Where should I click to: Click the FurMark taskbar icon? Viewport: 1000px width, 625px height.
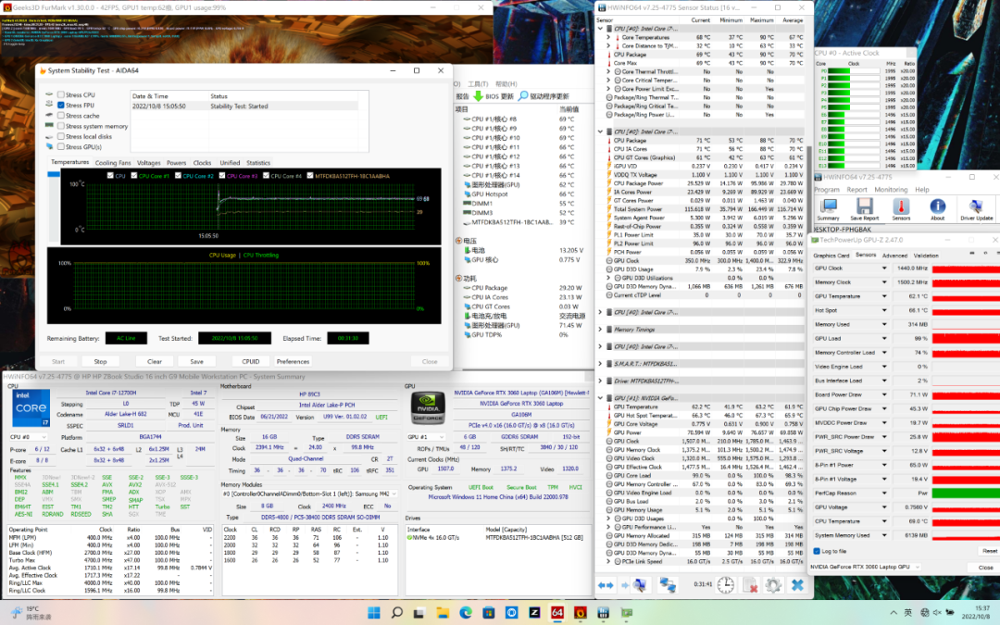point(580,613)
